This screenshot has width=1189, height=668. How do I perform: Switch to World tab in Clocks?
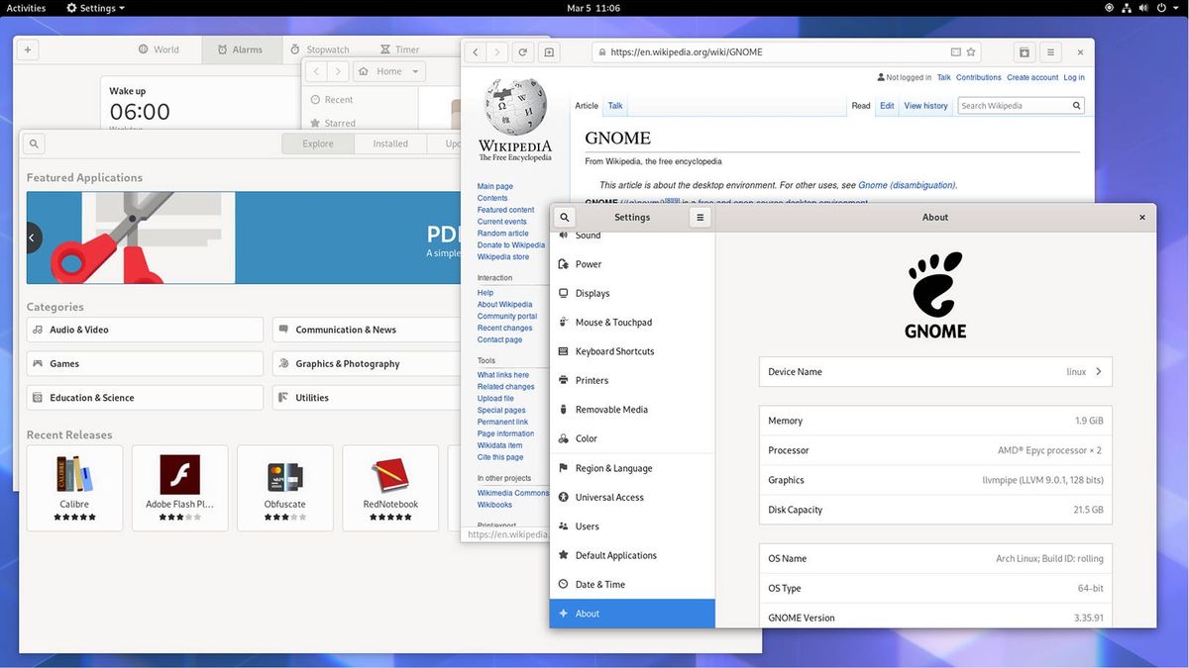coord(159,49)
